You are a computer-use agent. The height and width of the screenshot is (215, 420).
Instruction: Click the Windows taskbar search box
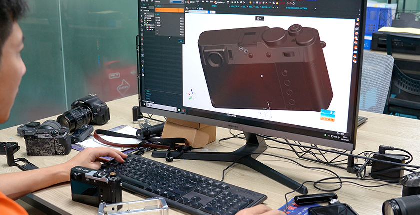(161, 107)
